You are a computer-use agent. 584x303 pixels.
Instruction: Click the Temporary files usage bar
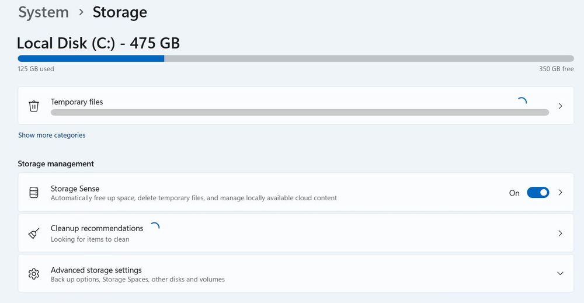tap(300, 112)
